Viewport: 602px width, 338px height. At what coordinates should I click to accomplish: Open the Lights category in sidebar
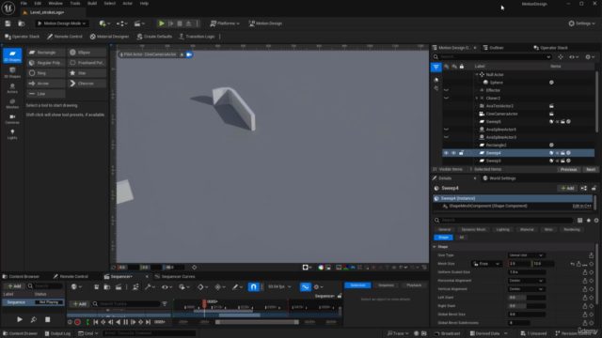[12, 134]
